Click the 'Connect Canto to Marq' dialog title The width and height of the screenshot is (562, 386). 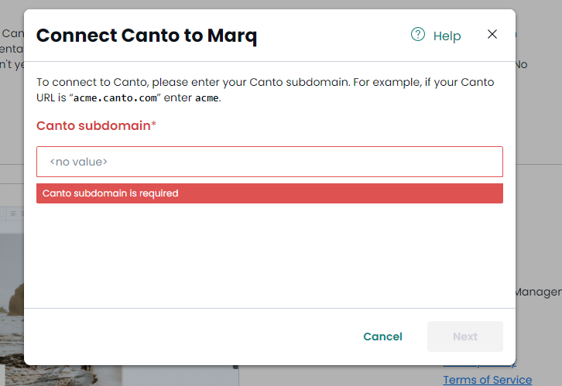coord(146,36)
